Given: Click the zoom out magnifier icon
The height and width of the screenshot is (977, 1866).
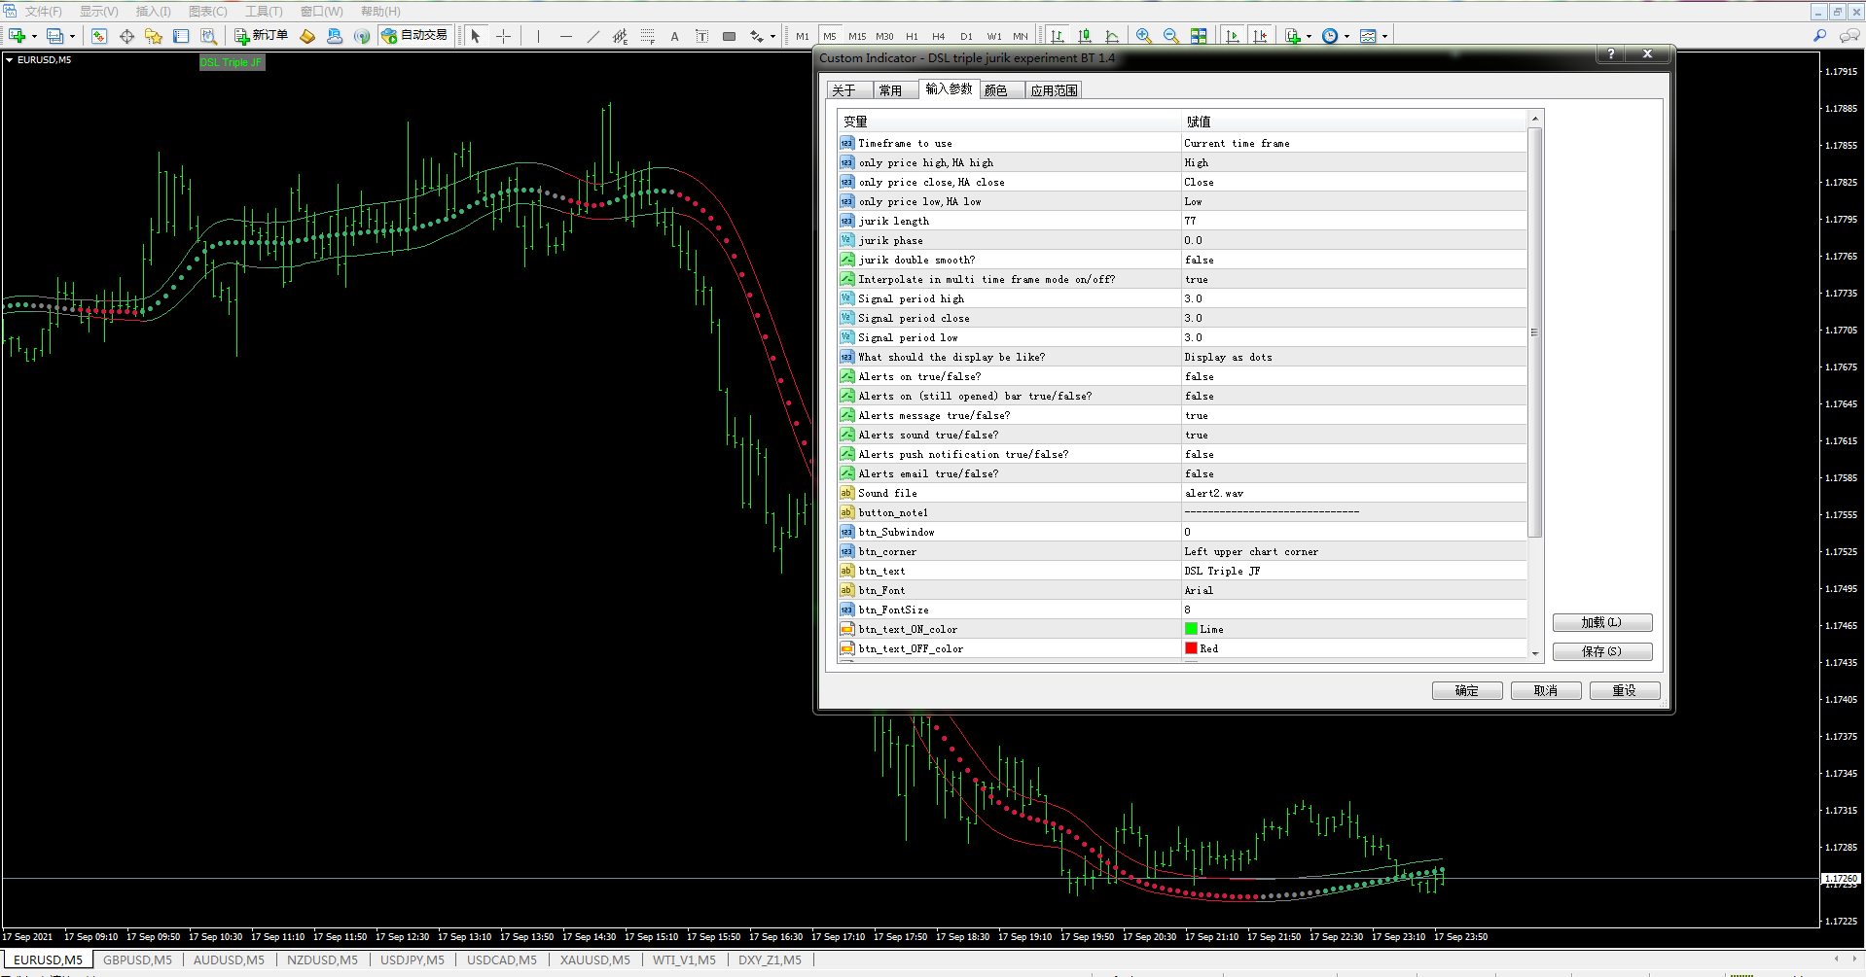Looking at the screenshot, I should pyautogui.click(x=1171, y=36).
